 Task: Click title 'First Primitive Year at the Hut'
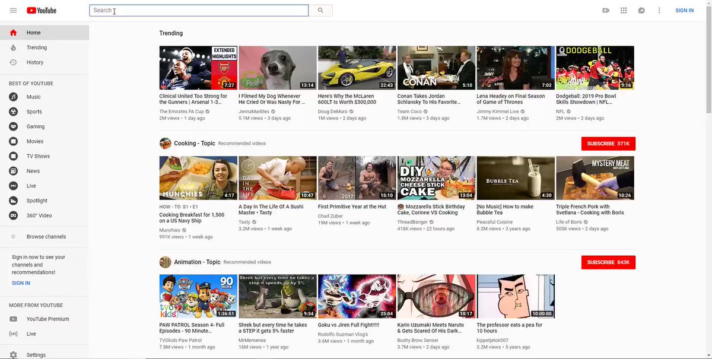tap(352, 206)
